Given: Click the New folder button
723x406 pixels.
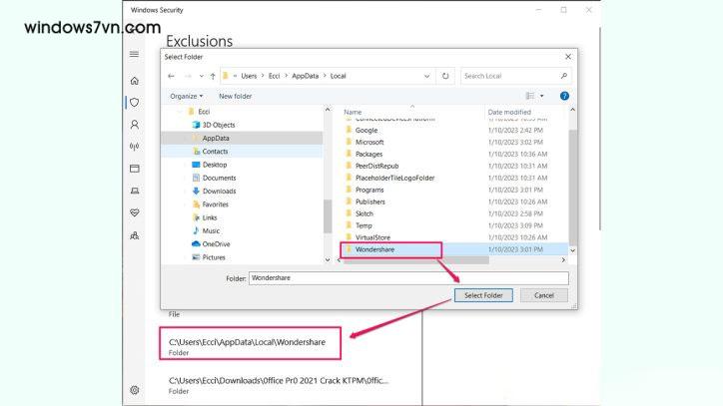Looking at the screenshot, I should point(236,96).
